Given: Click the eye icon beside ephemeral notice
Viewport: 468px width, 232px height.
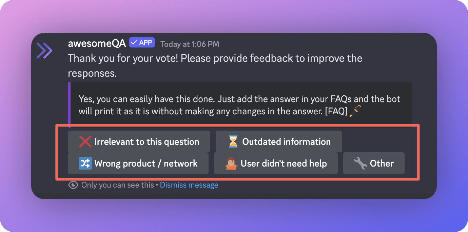Looking at the screenshot, I should [x=73, y=185].
